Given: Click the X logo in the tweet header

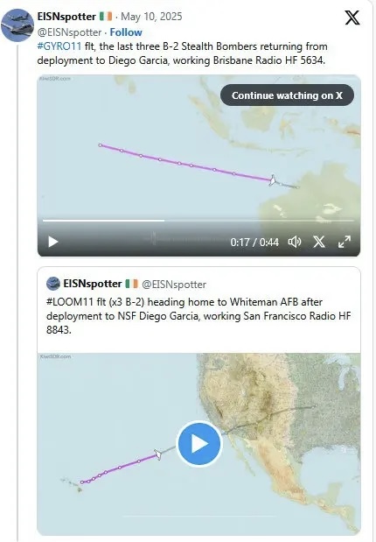Looking at the screenshot, I should point(352,18).
